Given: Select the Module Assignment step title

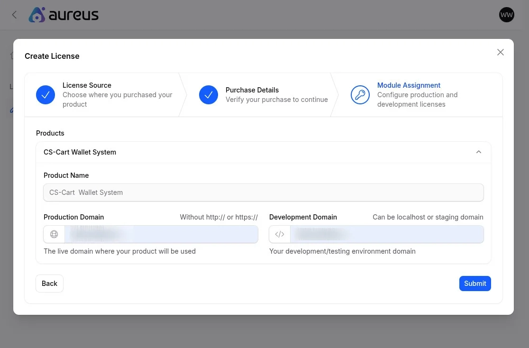Looking at the screenshot, I should click(x=409, y=85).
